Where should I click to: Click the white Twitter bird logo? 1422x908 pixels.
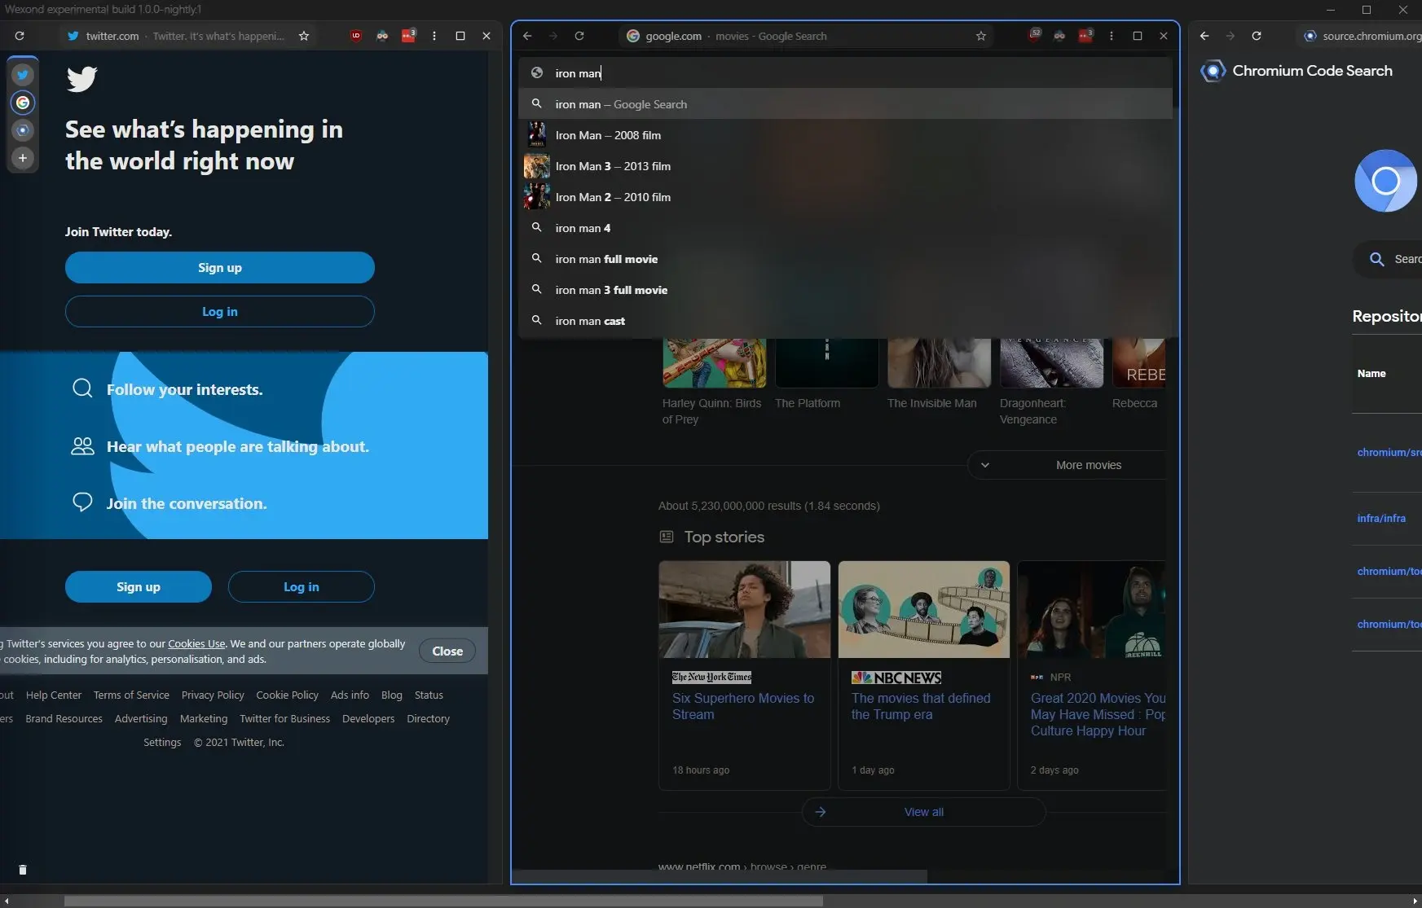point(81,79)
